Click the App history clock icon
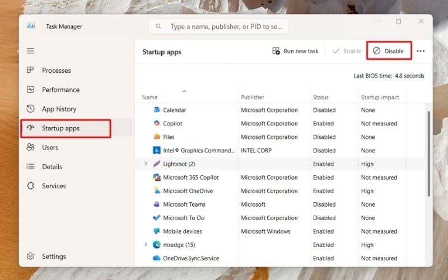Image resolution: width=448 pixels, height=280 pixels. [30, 109]
